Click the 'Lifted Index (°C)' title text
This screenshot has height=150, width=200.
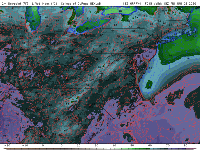[x=44, y=3]
